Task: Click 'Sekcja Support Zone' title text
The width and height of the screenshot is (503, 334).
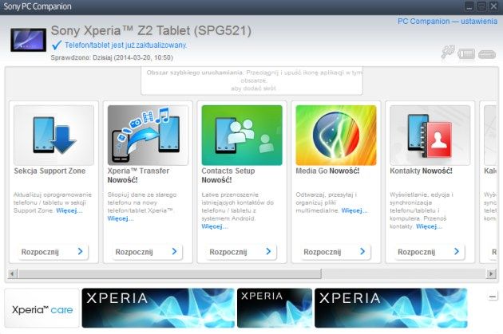Action: click(50, 171)
